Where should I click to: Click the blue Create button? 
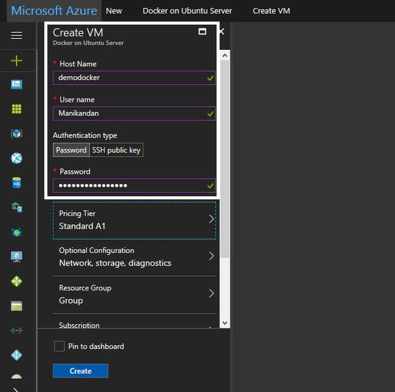pyautogui.click(x=81, y=371)
